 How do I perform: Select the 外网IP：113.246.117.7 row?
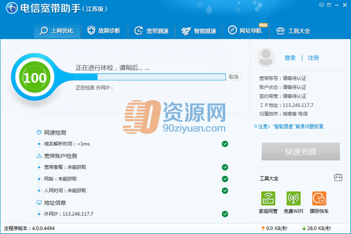pyautogui.click(x=133, y=214)
